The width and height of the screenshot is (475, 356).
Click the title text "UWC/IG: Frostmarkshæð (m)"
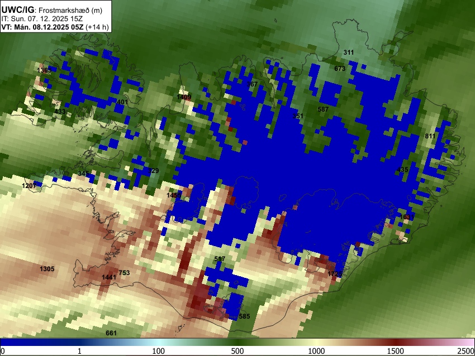(52, 10)
